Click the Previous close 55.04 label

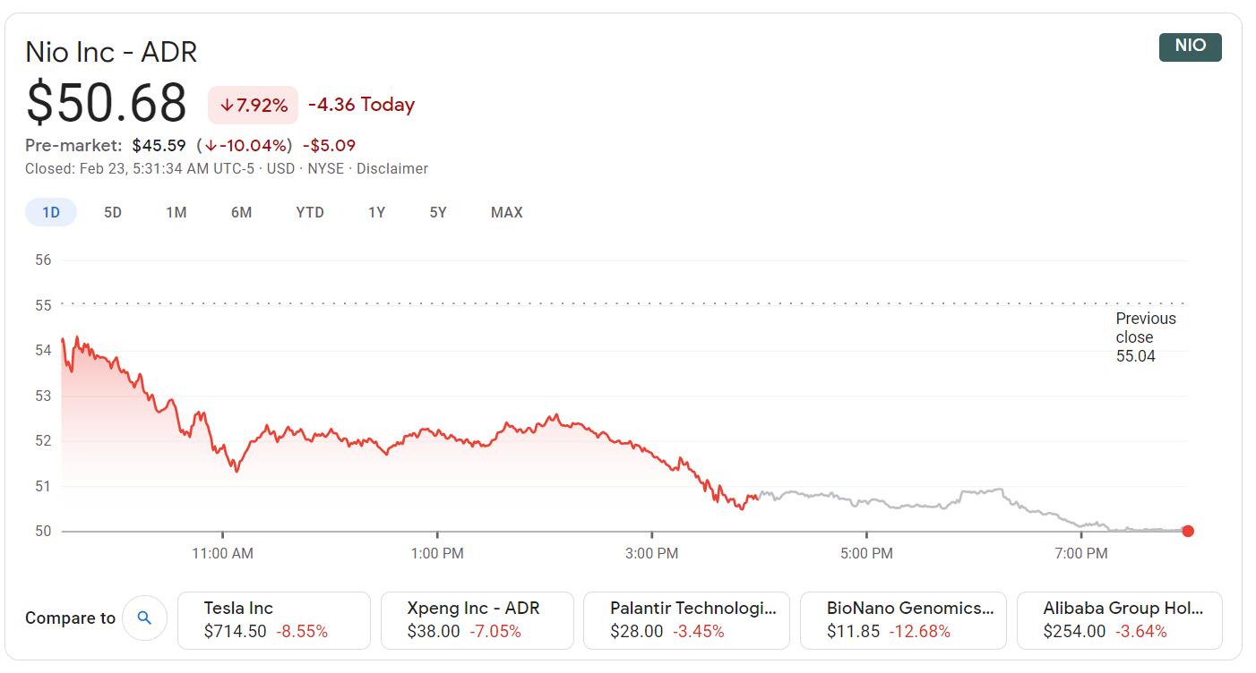click(1145, 337)
